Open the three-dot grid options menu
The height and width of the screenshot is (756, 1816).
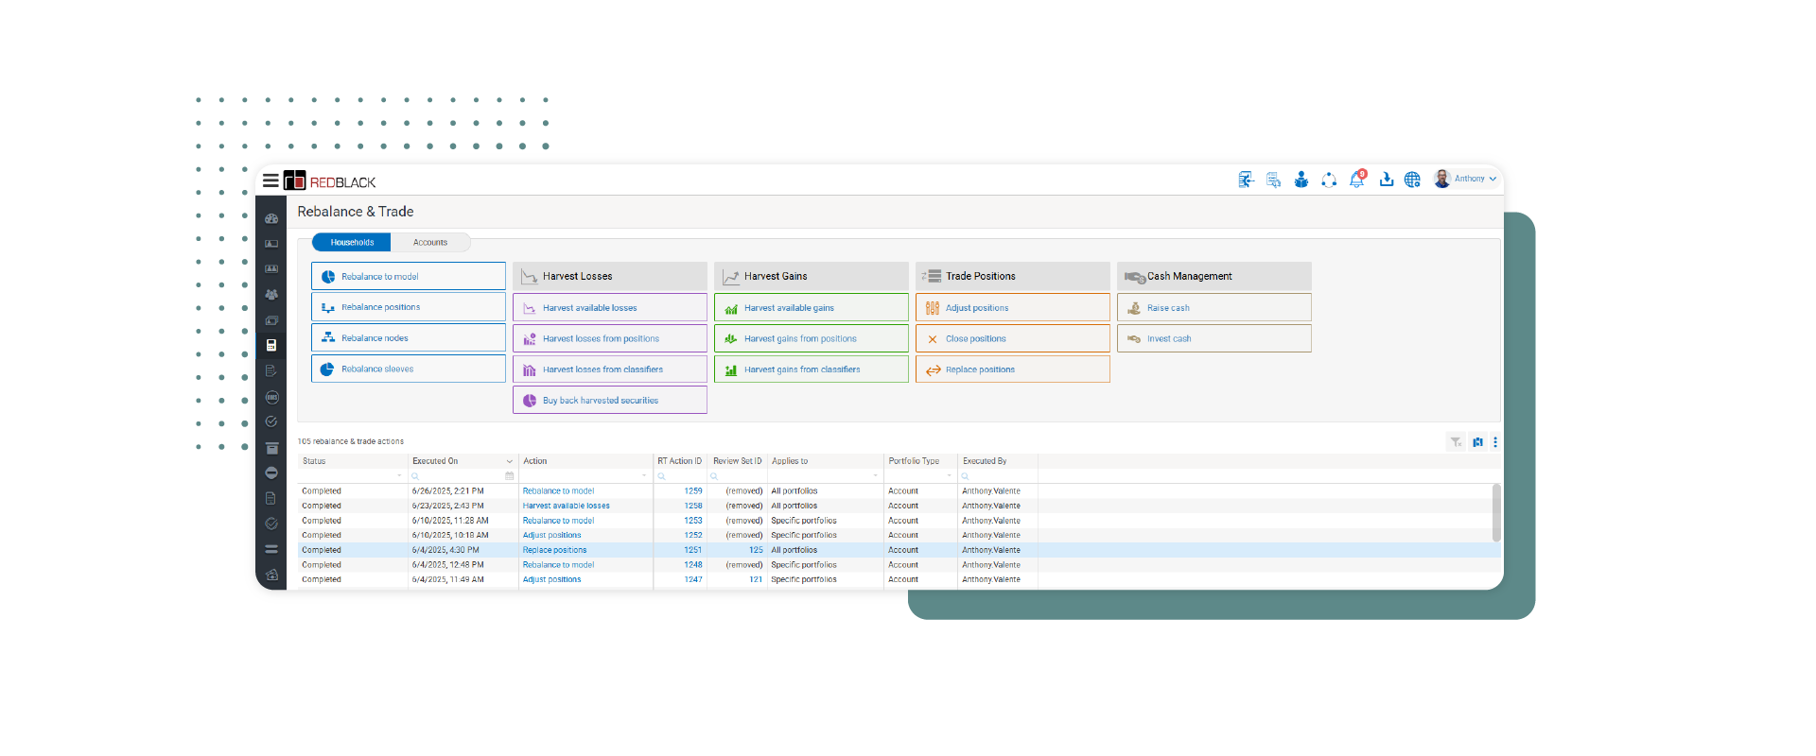pyautogui.click(x=1494, y=442)
